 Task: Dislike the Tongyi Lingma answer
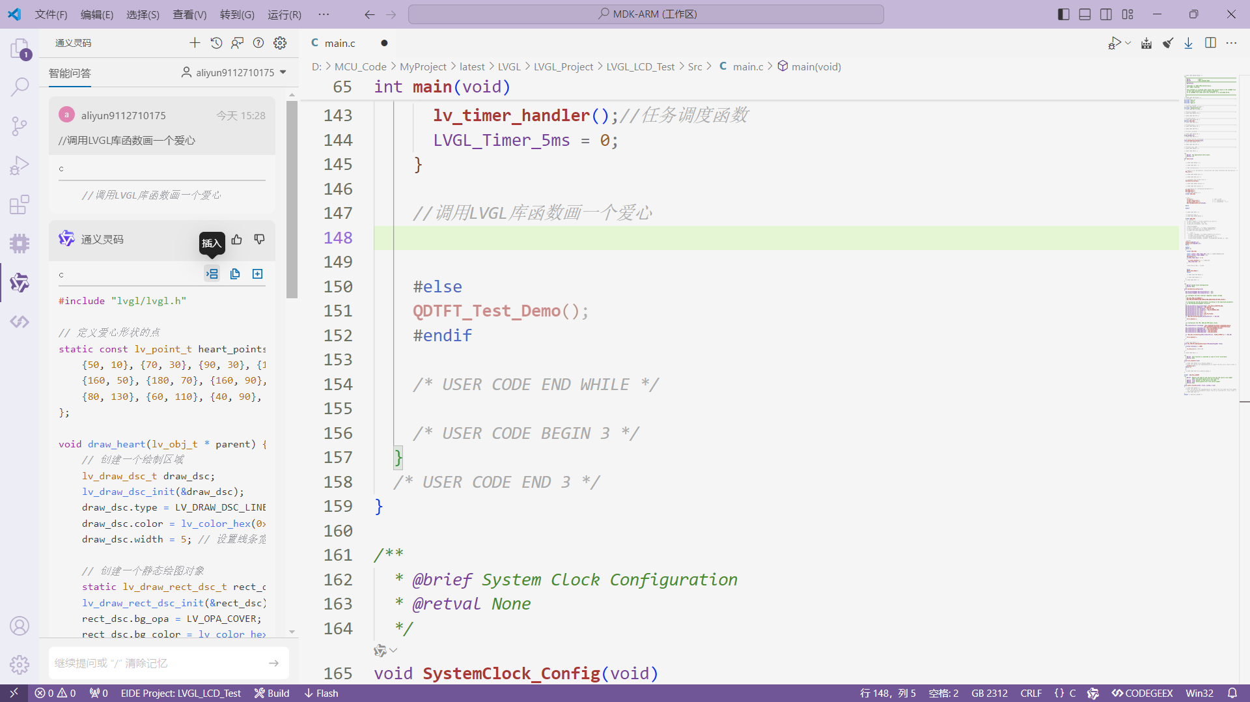pyautogui.click(x=259, y=240)
